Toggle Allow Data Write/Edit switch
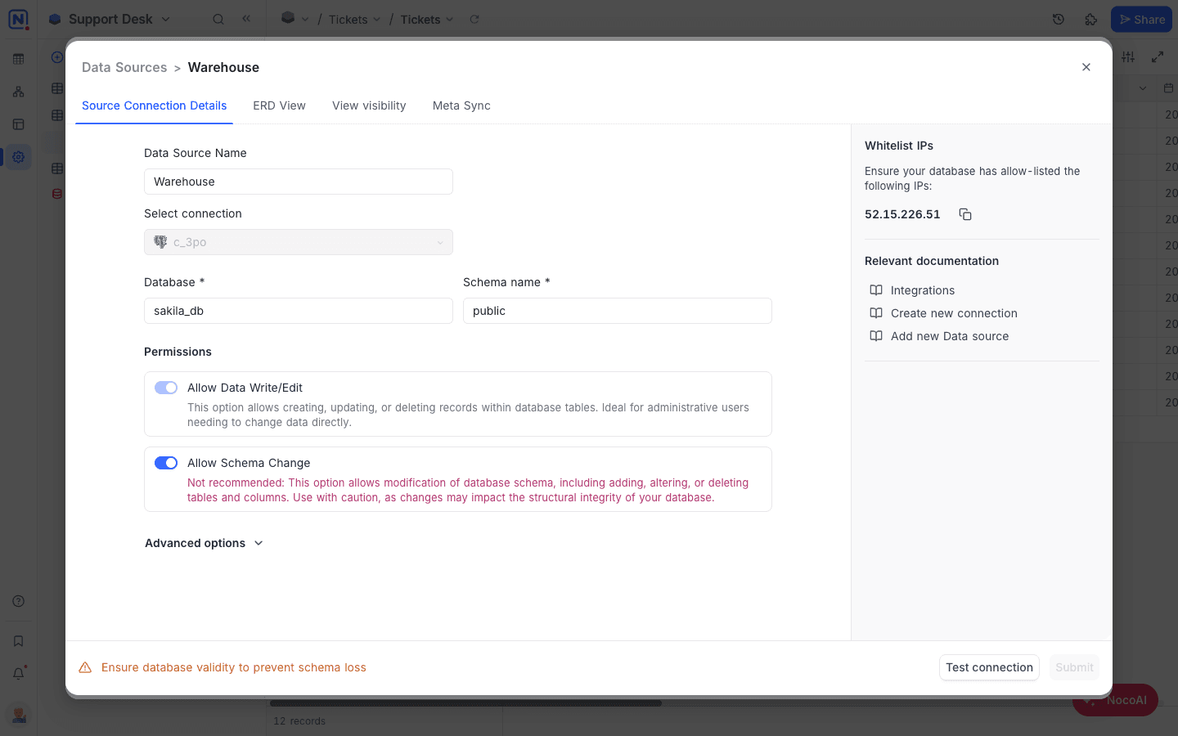Image resolution: width=1178 pixels, height=736 pixels. coord(166,388)
